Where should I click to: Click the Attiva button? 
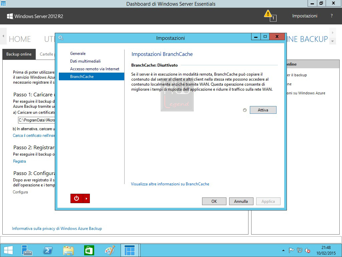[263, 110]
